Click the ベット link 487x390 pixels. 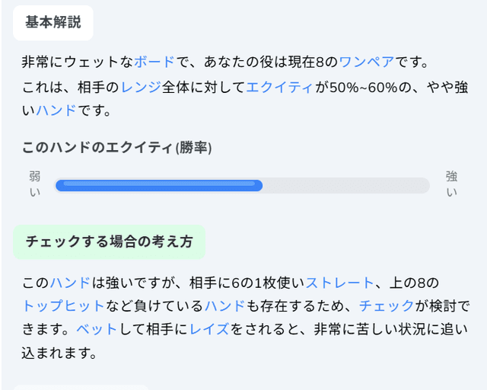(x=97, y=331)
